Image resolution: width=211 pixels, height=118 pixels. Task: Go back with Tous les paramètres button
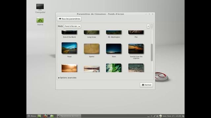click(x=69, y=19)
